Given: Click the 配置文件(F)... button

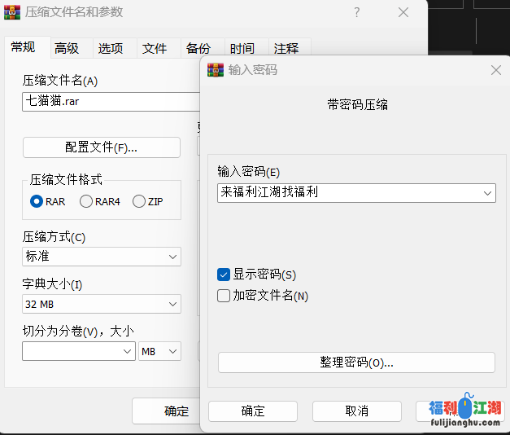Looking at the screenshot, I should click(102, 147).
